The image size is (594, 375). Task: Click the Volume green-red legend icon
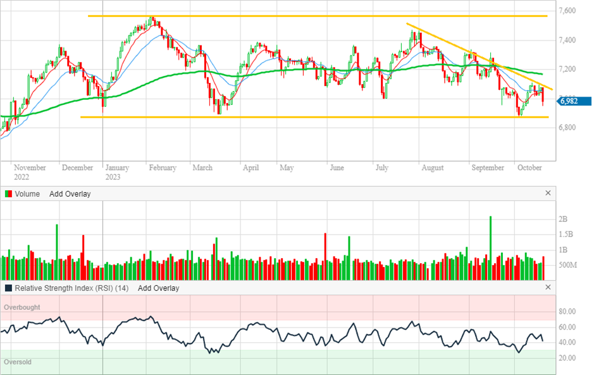click(x=8, y=194)
